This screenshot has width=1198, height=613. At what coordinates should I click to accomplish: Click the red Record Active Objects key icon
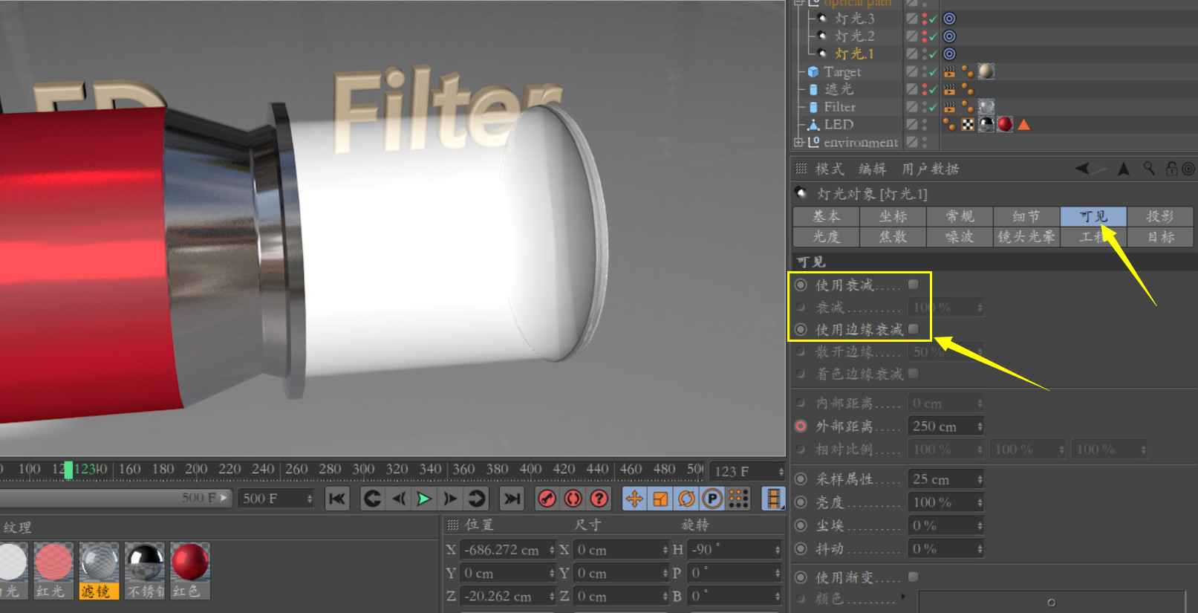(547, 499)
